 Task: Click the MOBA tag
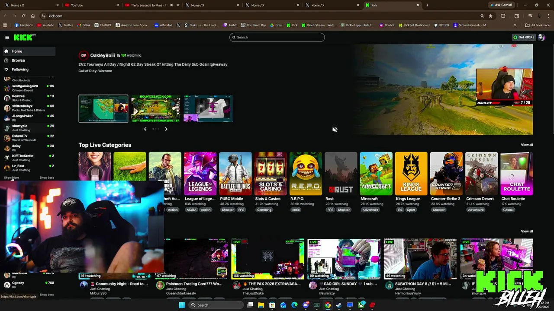pos(191,210)
